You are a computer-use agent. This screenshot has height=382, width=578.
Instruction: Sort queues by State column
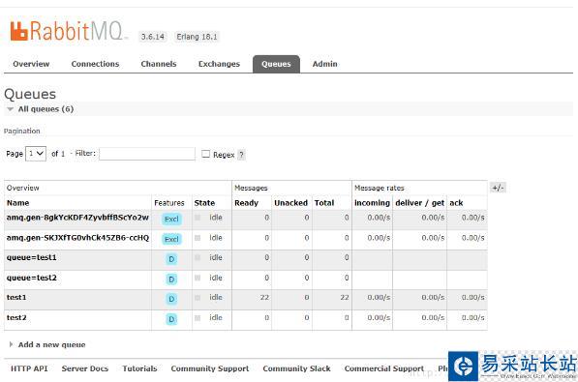click(x=204, y=203)
